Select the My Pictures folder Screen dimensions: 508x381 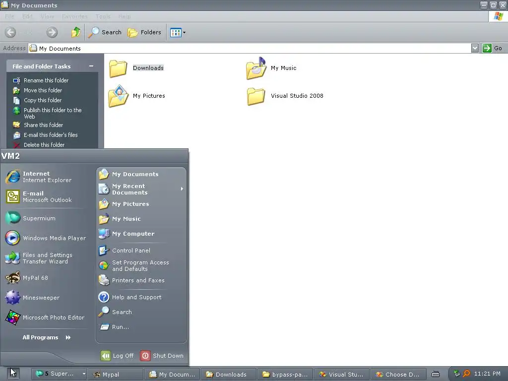pos(137,96)
